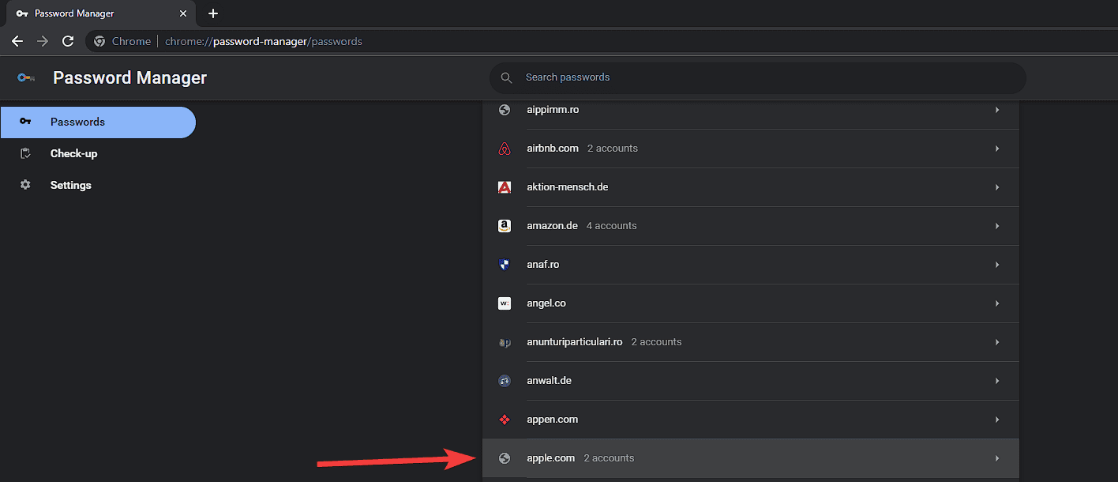Open the aktion-mensch.de password entry

(751, 187)
